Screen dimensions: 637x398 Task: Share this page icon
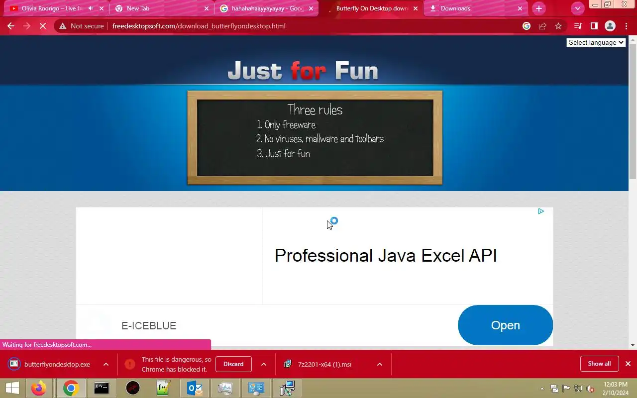(542, 26)
